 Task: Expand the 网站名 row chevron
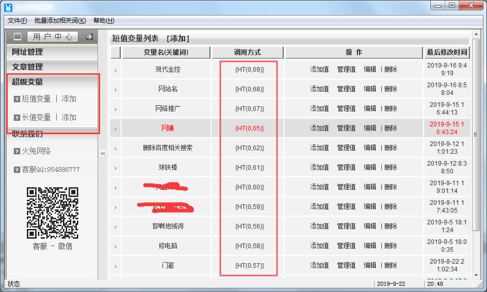tap(115, 89)
